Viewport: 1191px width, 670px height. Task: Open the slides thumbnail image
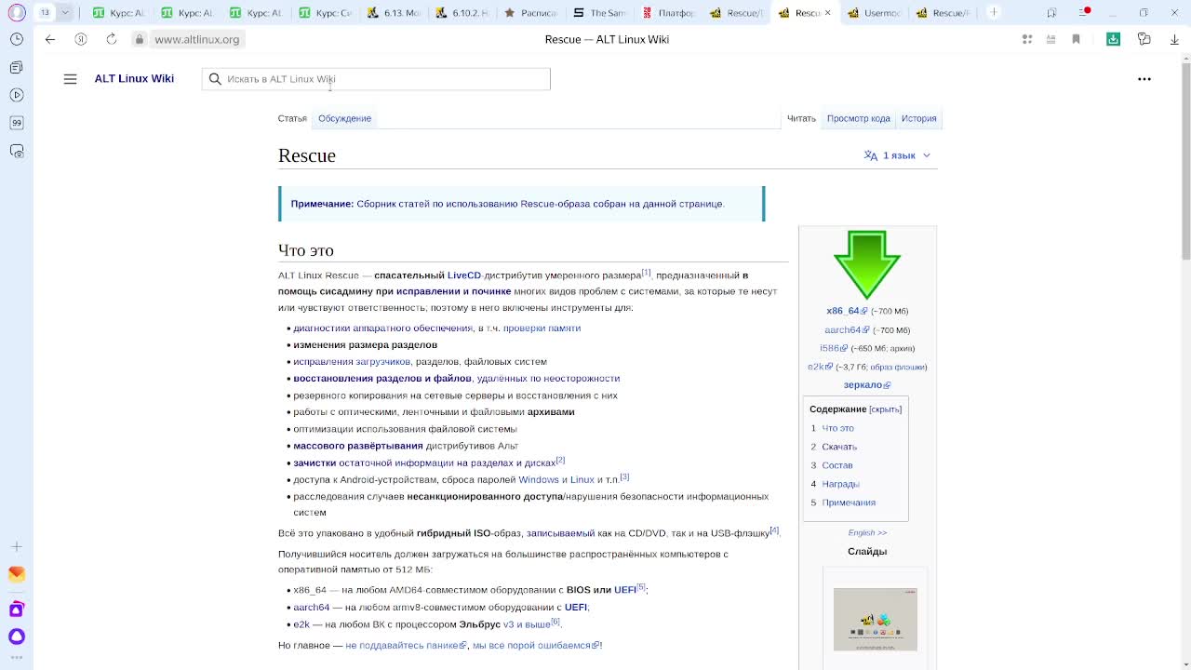876,619
